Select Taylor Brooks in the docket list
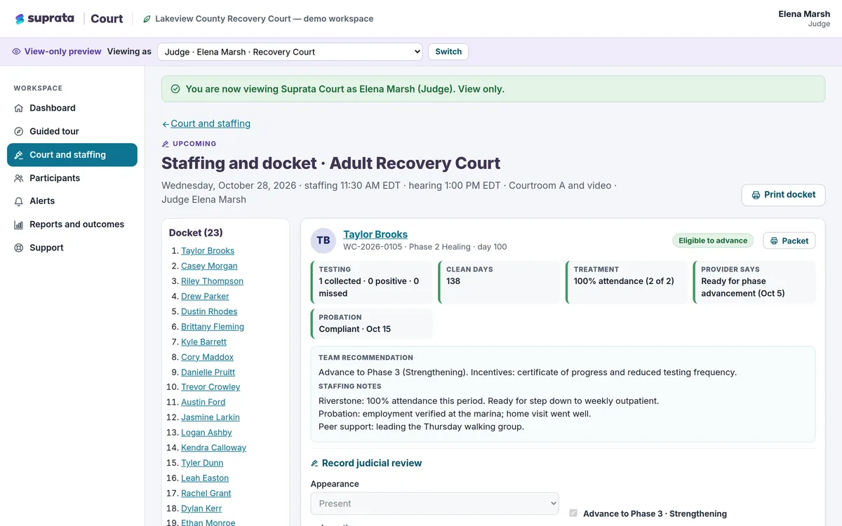 click(x=208, y=251)
